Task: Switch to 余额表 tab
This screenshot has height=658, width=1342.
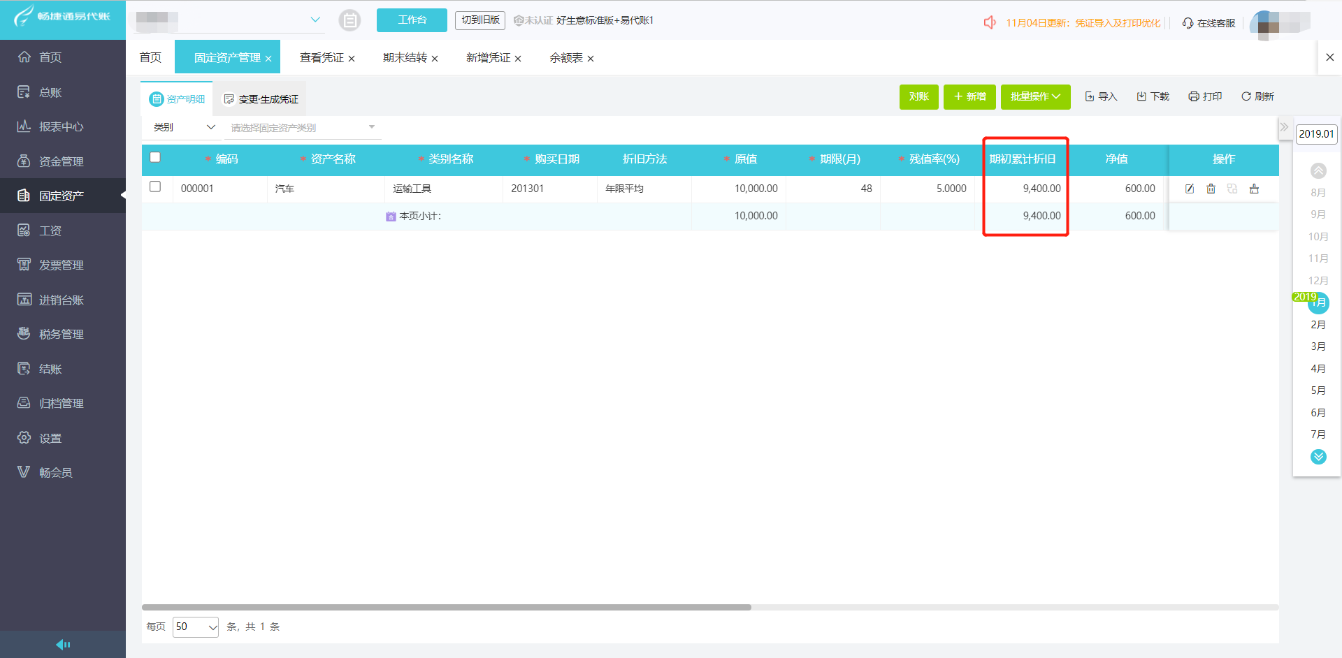Action: click(565, 58)
